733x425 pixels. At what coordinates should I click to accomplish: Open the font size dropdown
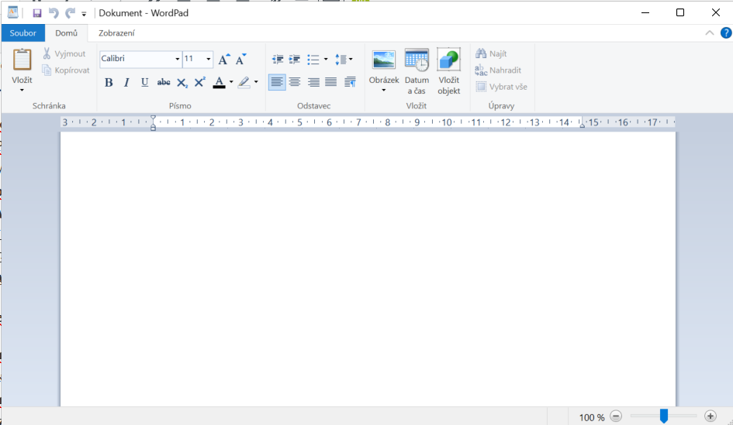[208, 60]
